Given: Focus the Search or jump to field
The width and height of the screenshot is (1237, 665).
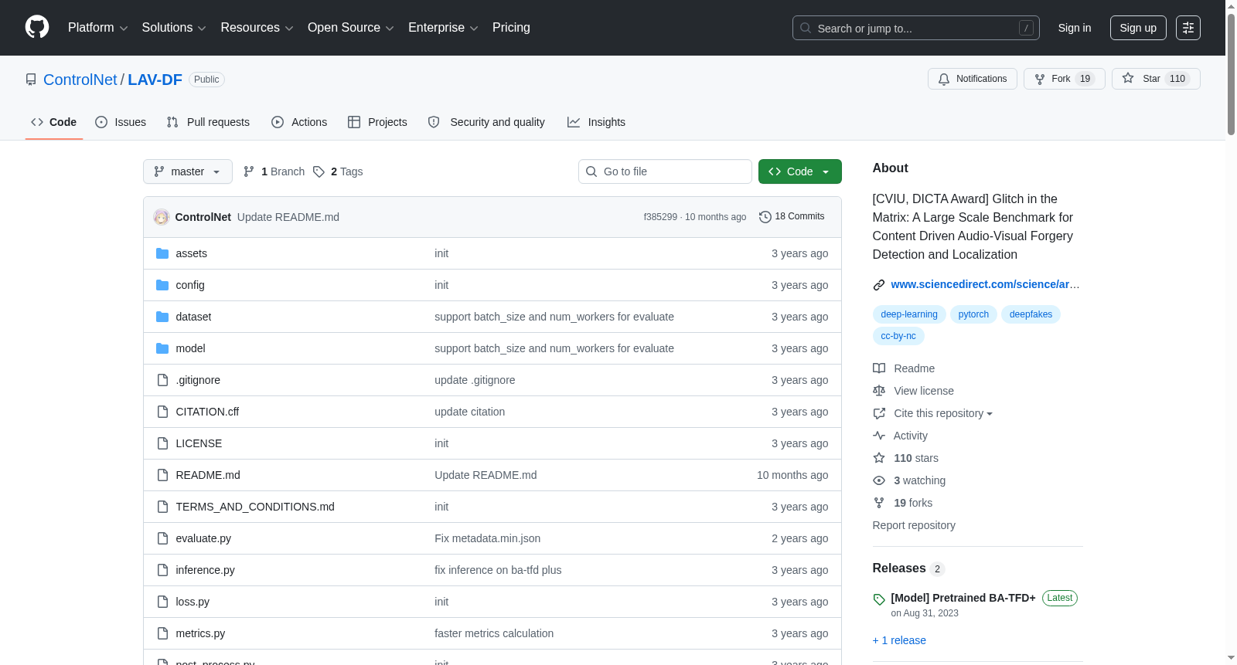Looking at the screenshot, I should (916, 28).
